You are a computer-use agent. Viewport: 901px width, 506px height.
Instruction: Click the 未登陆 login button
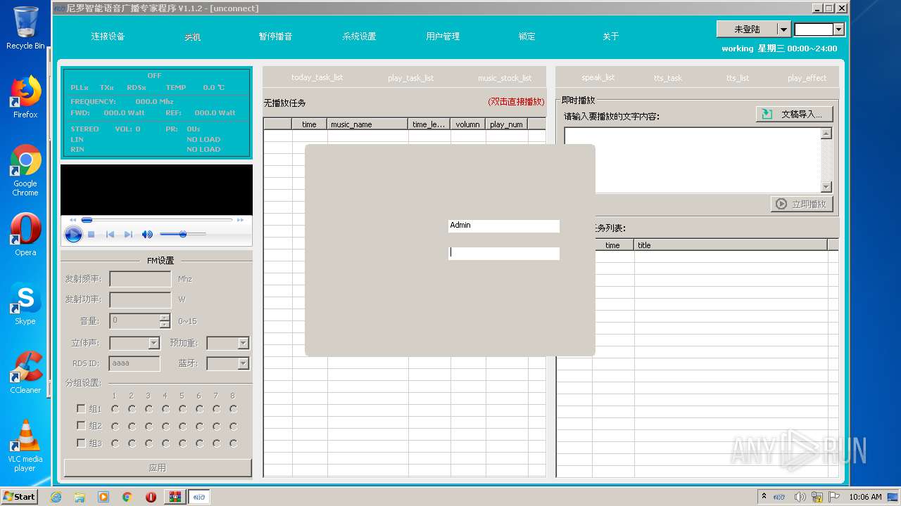[747, 29]
